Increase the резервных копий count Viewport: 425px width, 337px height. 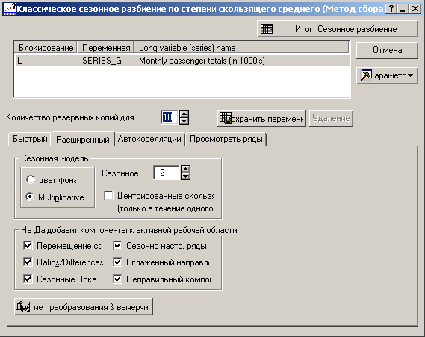184,114
